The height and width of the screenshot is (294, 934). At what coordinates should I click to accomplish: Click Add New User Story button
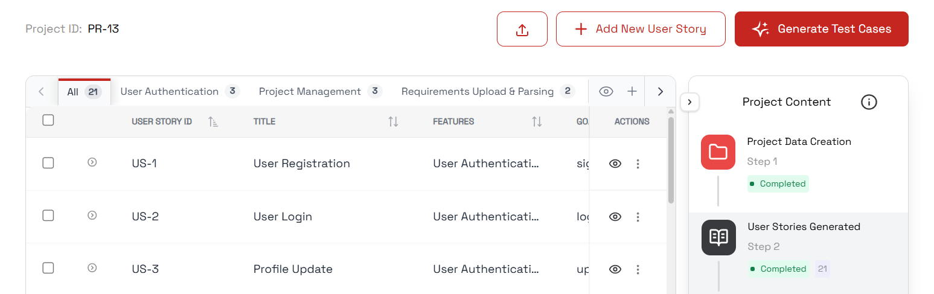click(641, 29)
